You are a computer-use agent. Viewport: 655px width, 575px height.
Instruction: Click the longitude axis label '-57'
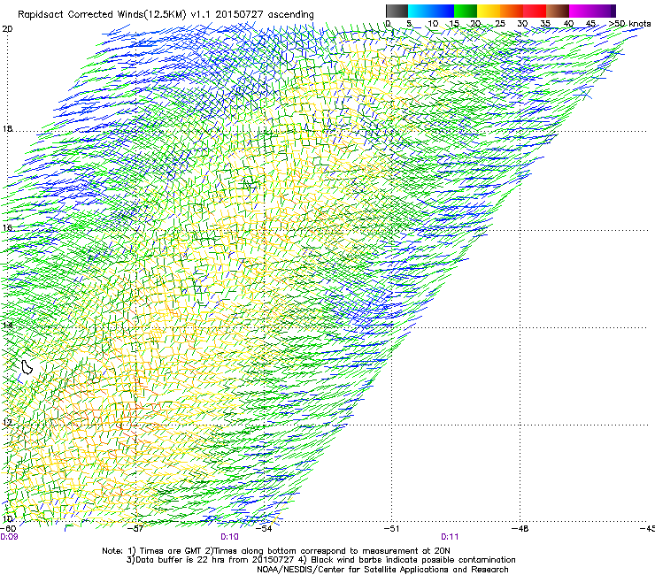pos(135,529)
